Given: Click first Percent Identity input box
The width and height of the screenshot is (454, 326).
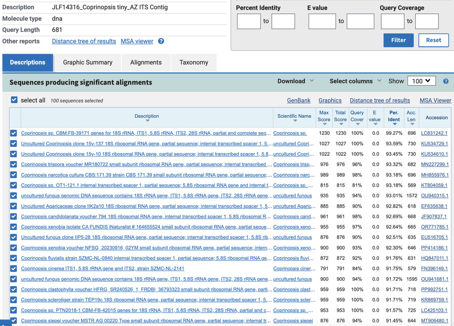Looking at the screenshot, I should pos(249,21).
